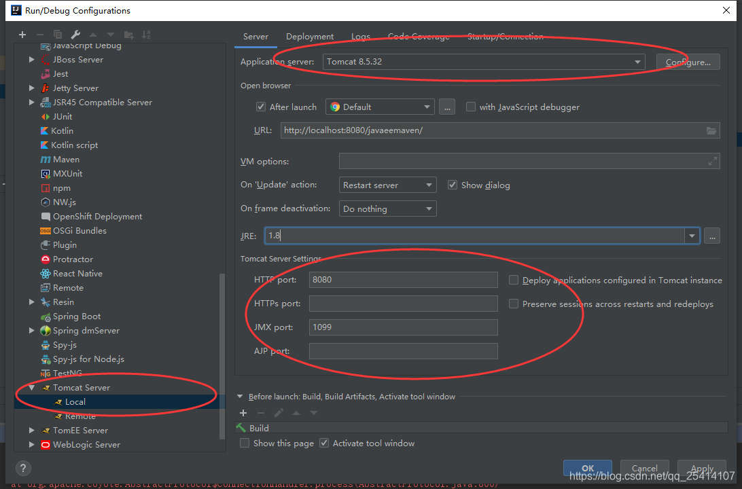This screenshot has height=489, width=742.
Task: Add before-launch task plus icon
Action: pos(243,413)
